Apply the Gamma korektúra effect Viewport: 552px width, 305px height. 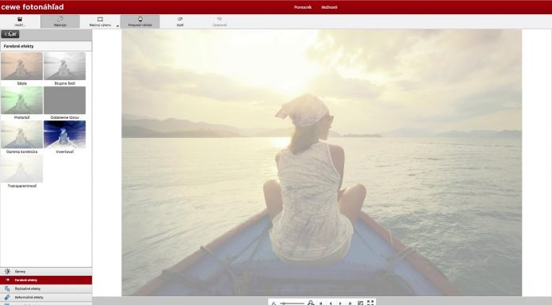click(x=22, y=135)
